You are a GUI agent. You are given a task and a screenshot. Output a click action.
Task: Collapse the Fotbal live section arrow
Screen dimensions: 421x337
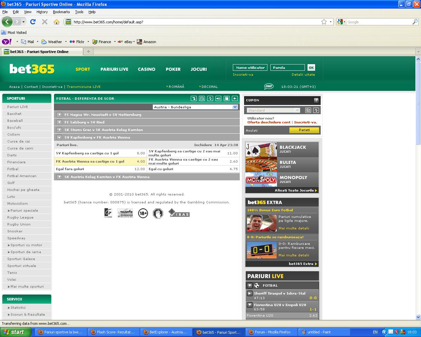(250, 285)
